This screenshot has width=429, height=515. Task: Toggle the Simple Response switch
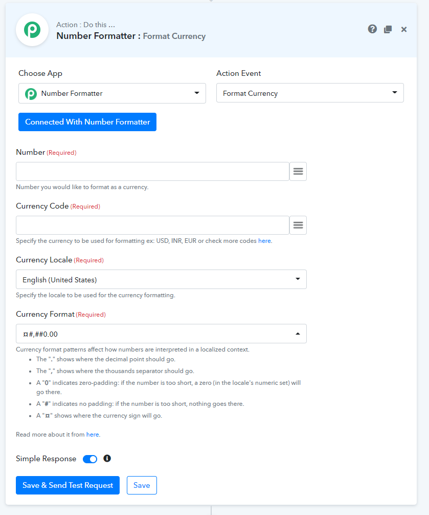click(x=90, y=459)
